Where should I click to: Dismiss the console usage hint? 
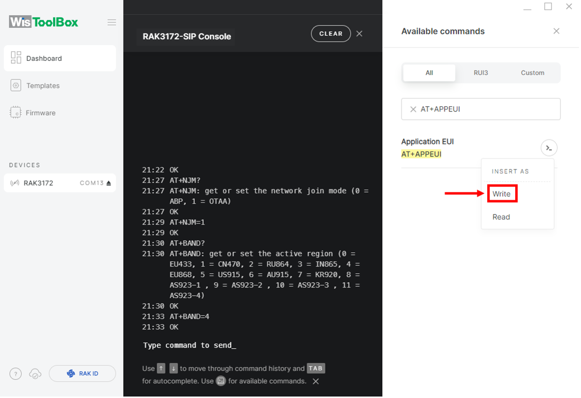(x=316, y=381)
